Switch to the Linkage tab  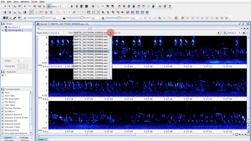tap(24, 137)
